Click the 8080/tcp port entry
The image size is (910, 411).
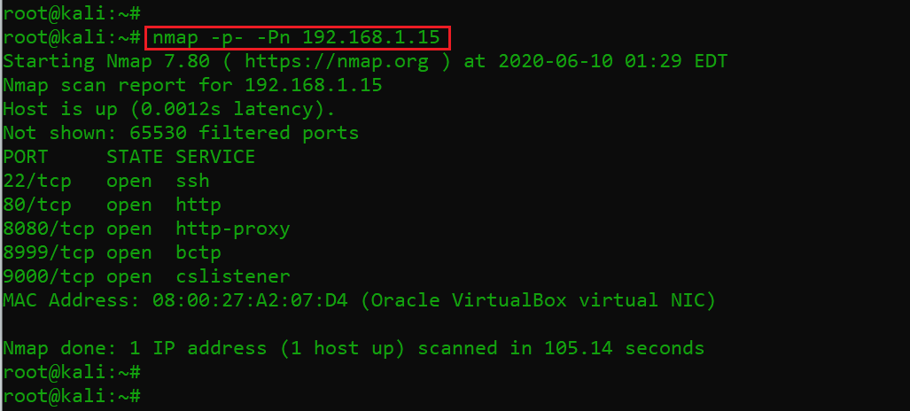click(x=49, y=229)
